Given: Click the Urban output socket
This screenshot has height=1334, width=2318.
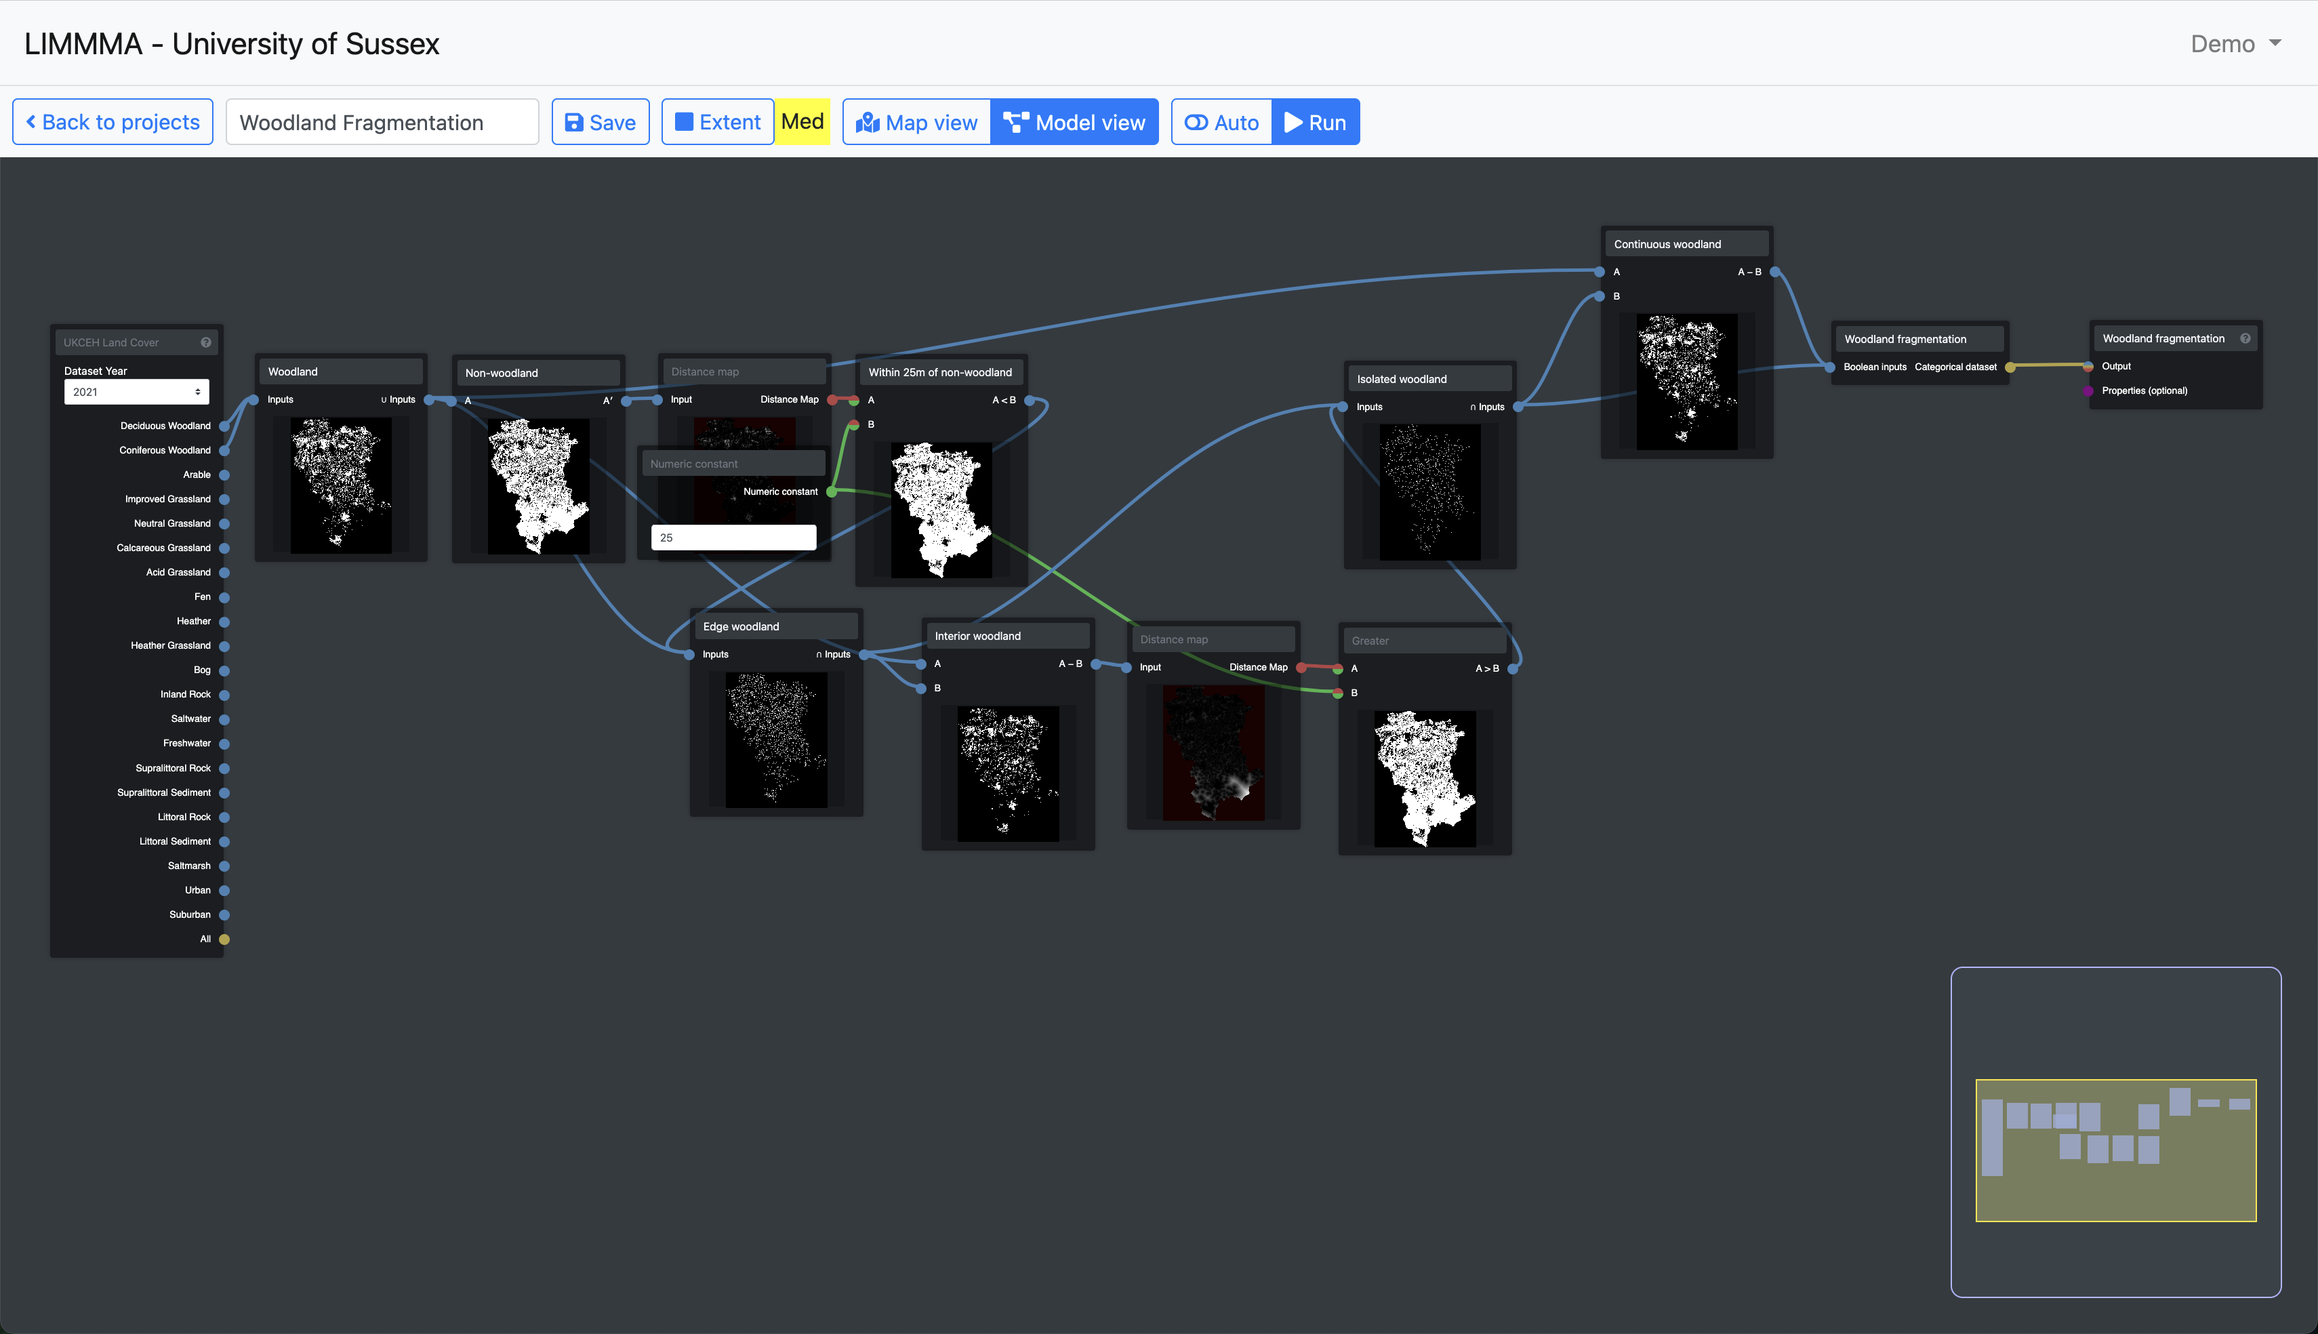Looking at the screenshot, I should (224, 891).
